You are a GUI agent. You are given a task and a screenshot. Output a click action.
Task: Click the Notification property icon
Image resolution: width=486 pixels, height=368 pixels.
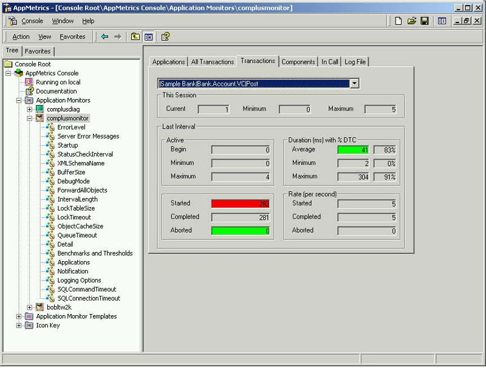50,271
